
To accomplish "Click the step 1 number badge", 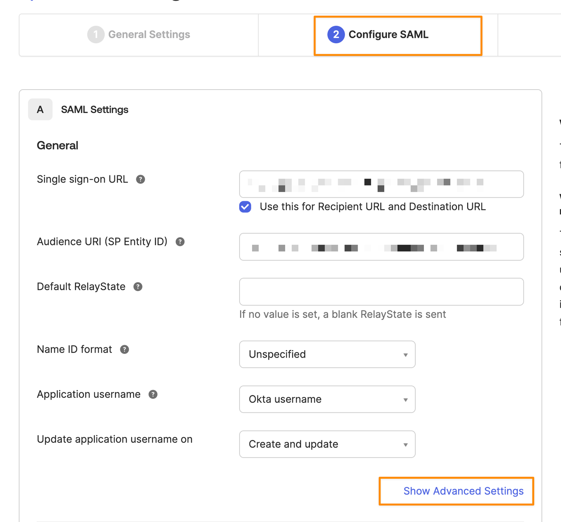I will point(96,35).
